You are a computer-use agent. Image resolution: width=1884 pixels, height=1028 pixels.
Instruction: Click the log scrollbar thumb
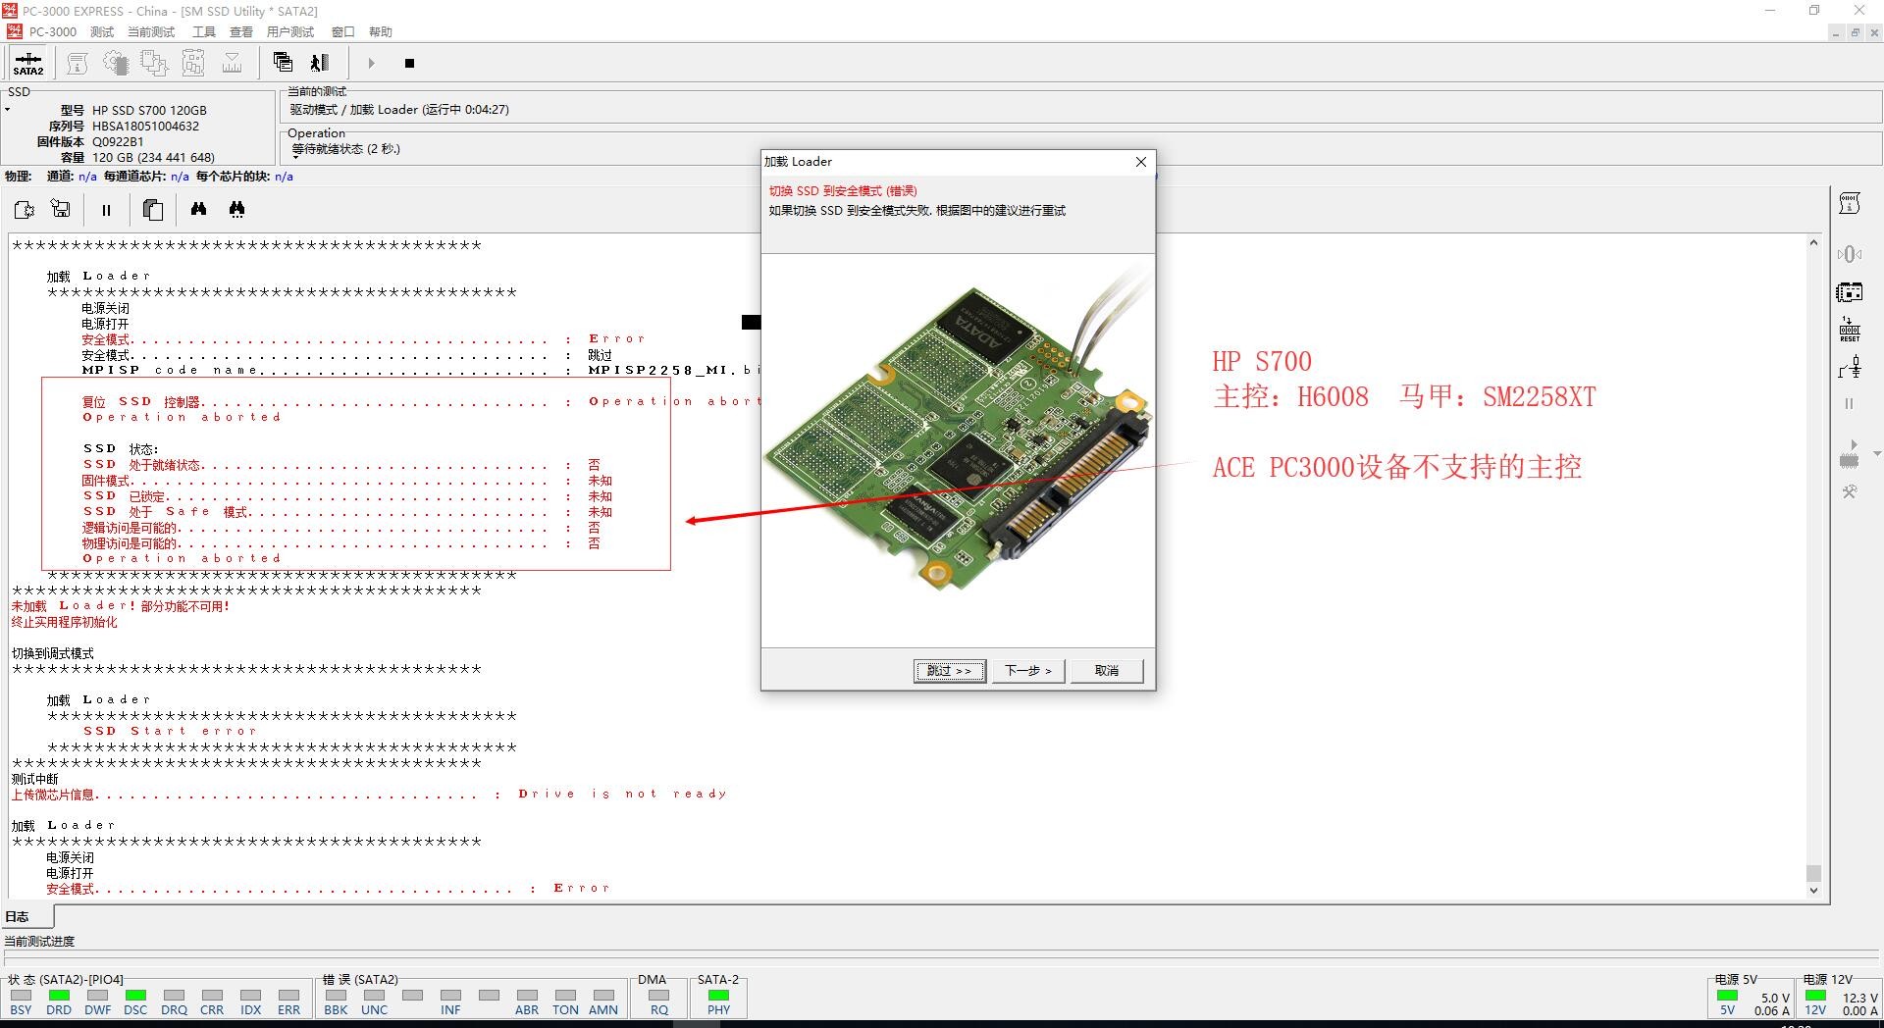point(1813,873)
